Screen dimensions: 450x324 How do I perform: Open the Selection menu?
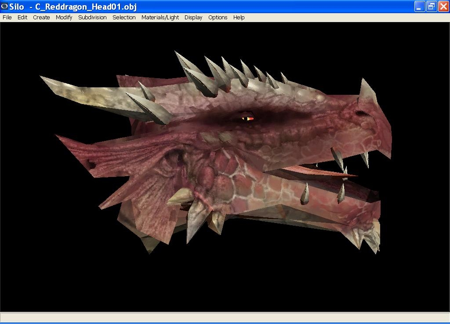(124, 18)
